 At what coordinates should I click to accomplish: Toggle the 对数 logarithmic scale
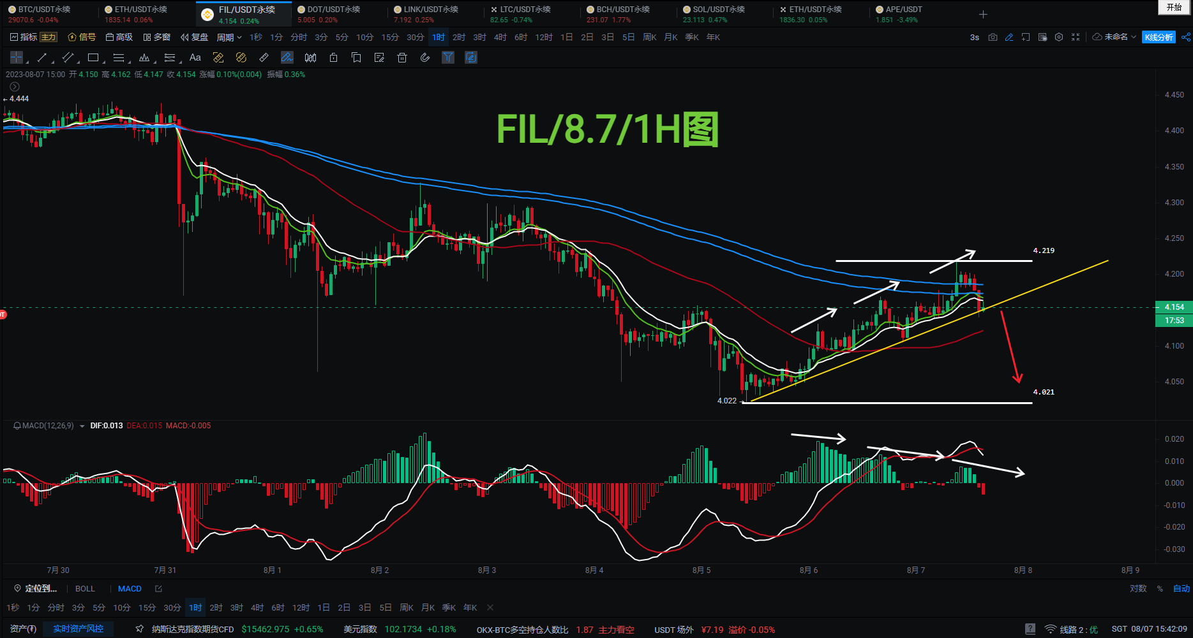(1138, 589)
